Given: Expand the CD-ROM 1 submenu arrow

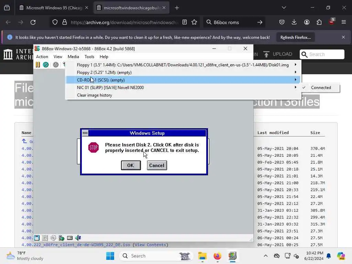Looking at the screenshot, I should click(295, 80).
